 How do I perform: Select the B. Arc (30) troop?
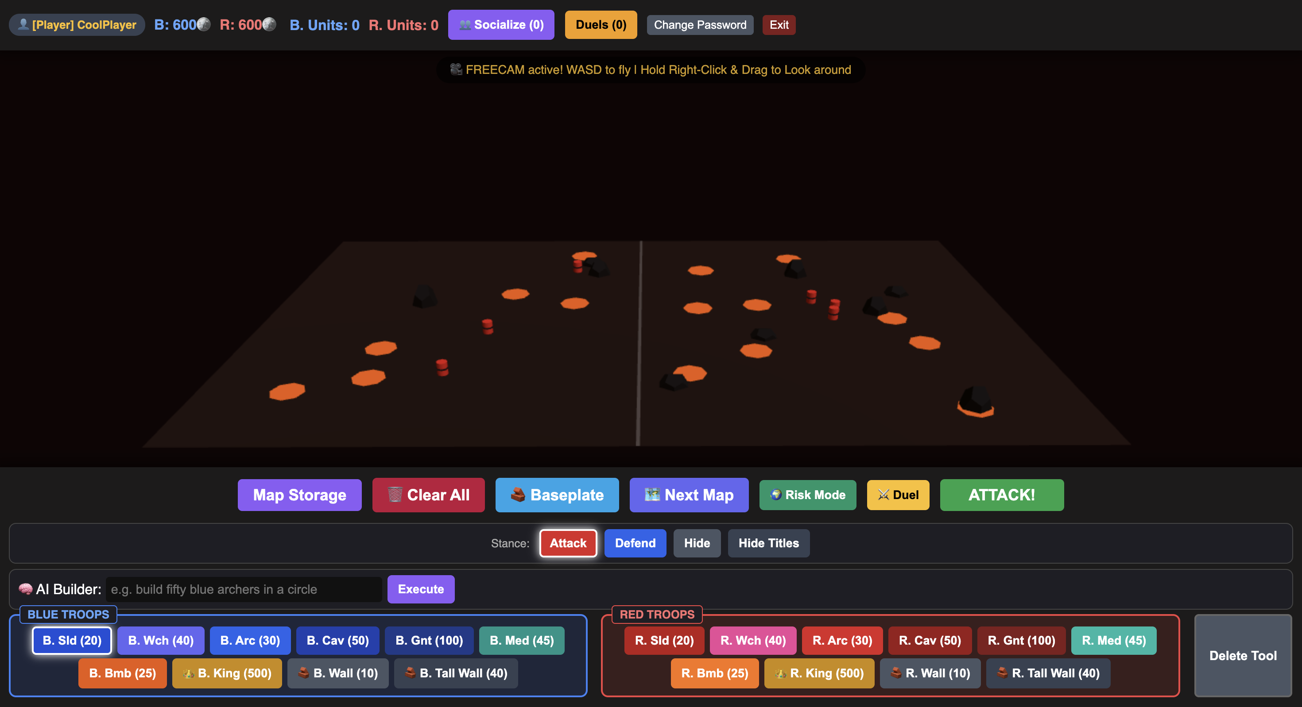[x=250, y=640]
